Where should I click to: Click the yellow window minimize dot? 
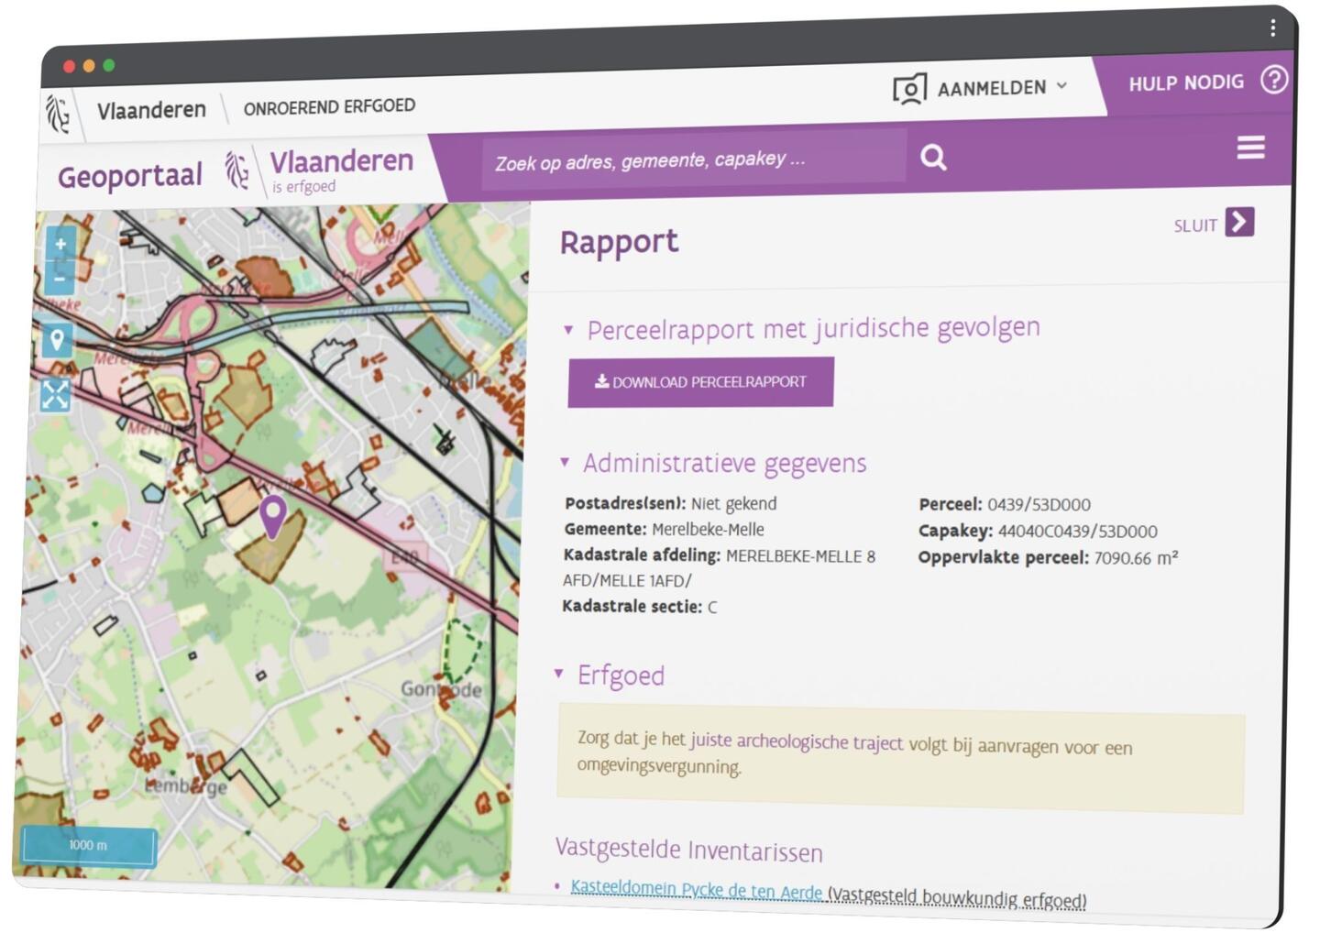coord(89,66)
